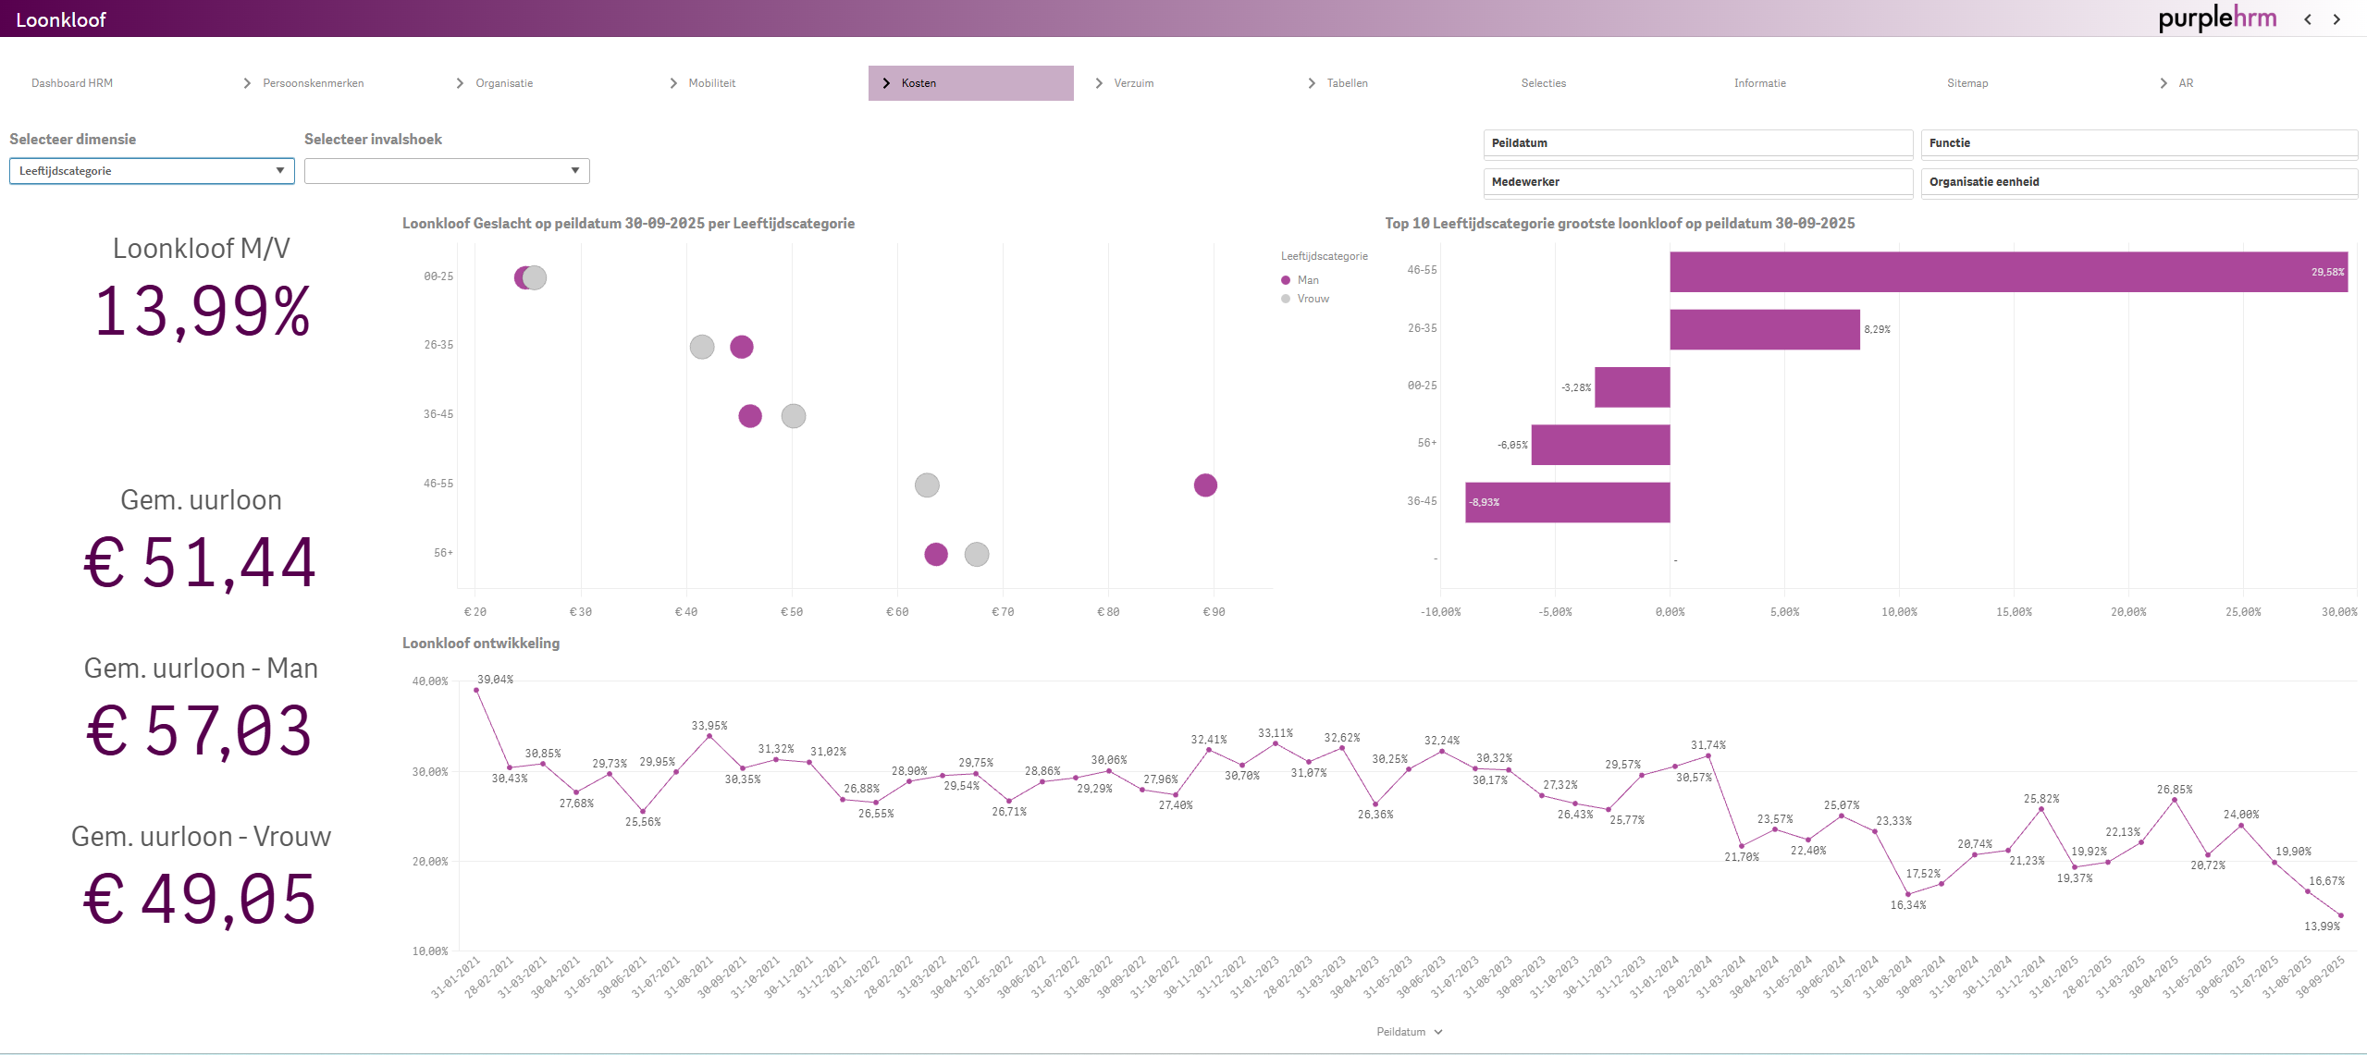Open the Peildatum filter pane
Screen dimensions: 2367x1055
pos(1696,143)
